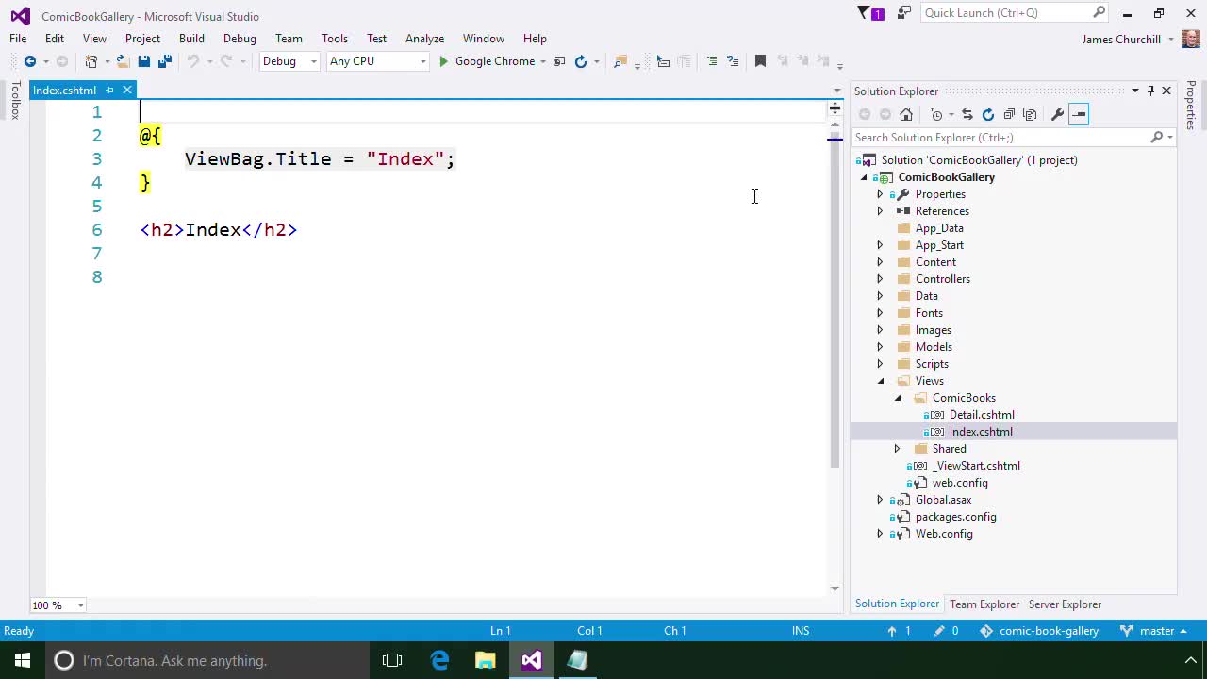1207x679 pixels.
Task: Toggle Preview Selected Items in Solution Explorer
Action: pyautogui.click(x=1080, y=114)
